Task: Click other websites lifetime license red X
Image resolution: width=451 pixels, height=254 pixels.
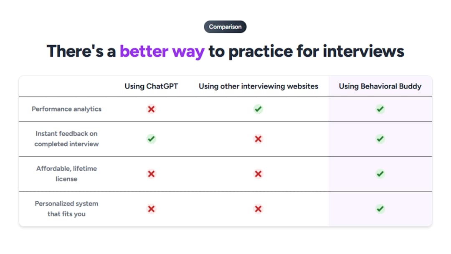Action: (x=258, y=174)
